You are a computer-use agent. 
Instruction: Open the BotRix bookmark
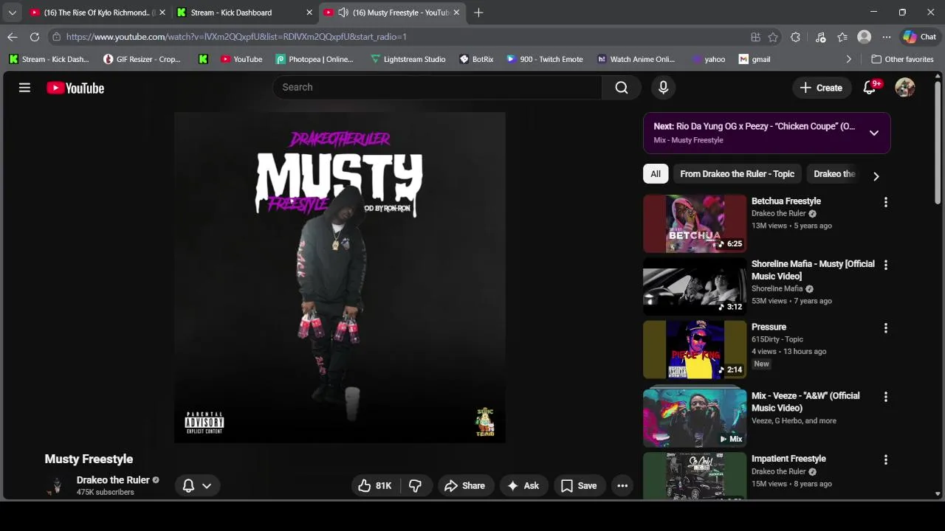pyautogui.click(x=476, y=59)
